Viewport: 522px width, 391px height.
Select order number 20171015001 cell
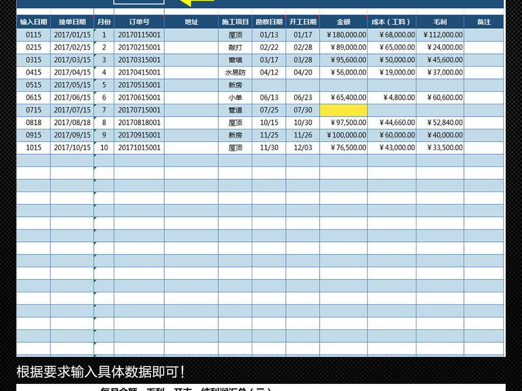pos(139,148)
